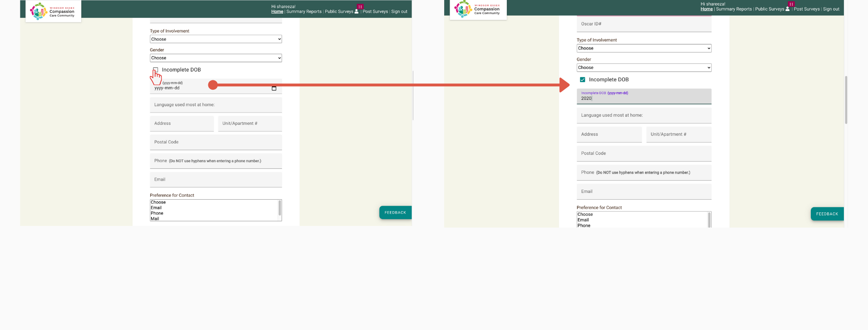Go to Post Surveys in right screenshot header

[807, 9]
